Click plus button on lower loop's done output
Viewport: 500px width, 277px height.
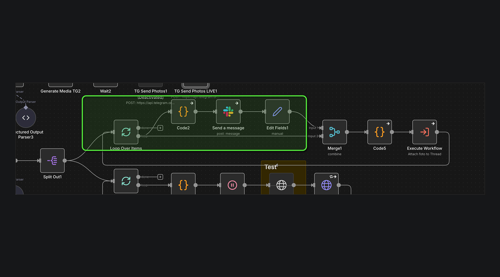tap(160, 177)
